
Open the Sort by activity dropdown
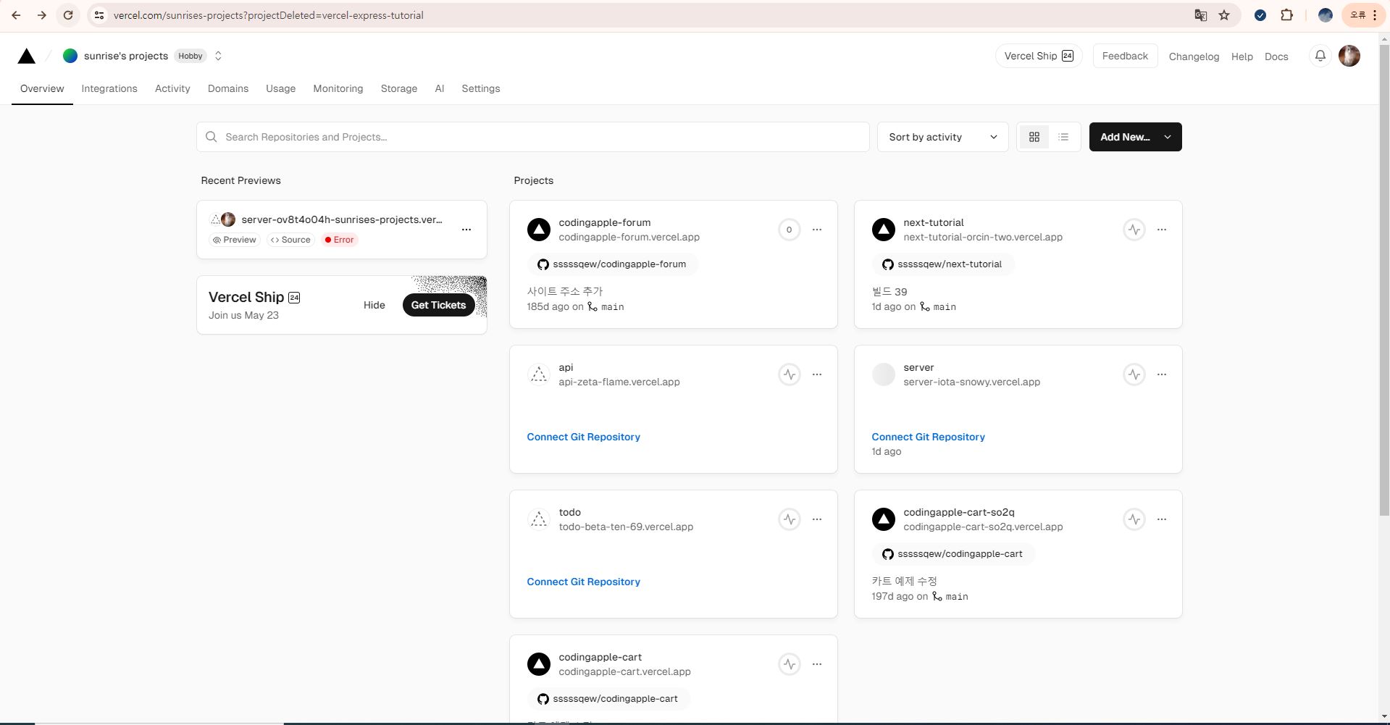pyautogui.click(x=942, y=137)
